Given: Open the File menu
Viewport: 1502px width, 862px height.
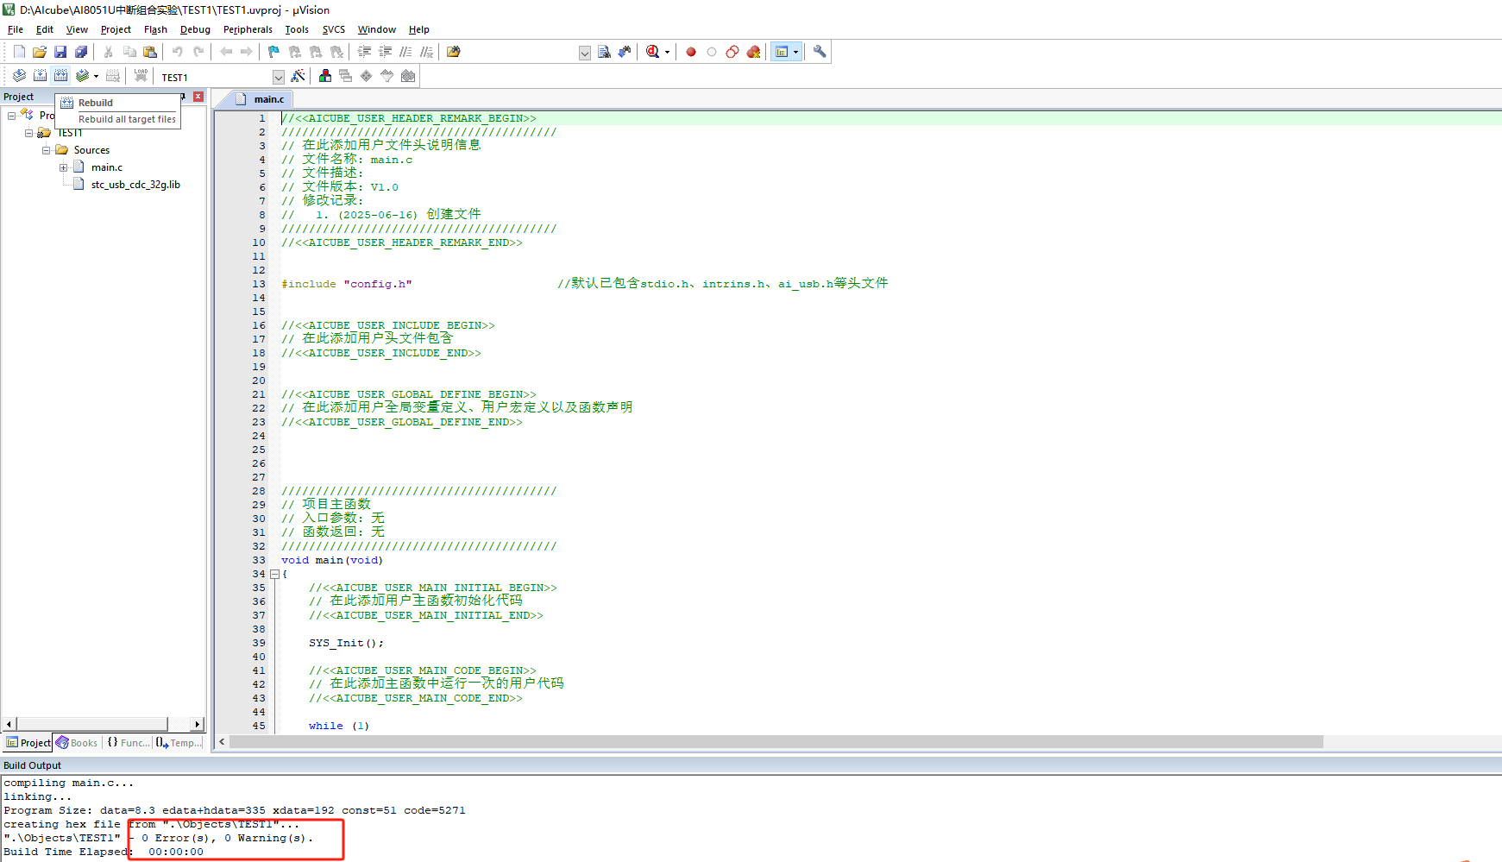Looking at the screenshot, I should click(16, 29).
